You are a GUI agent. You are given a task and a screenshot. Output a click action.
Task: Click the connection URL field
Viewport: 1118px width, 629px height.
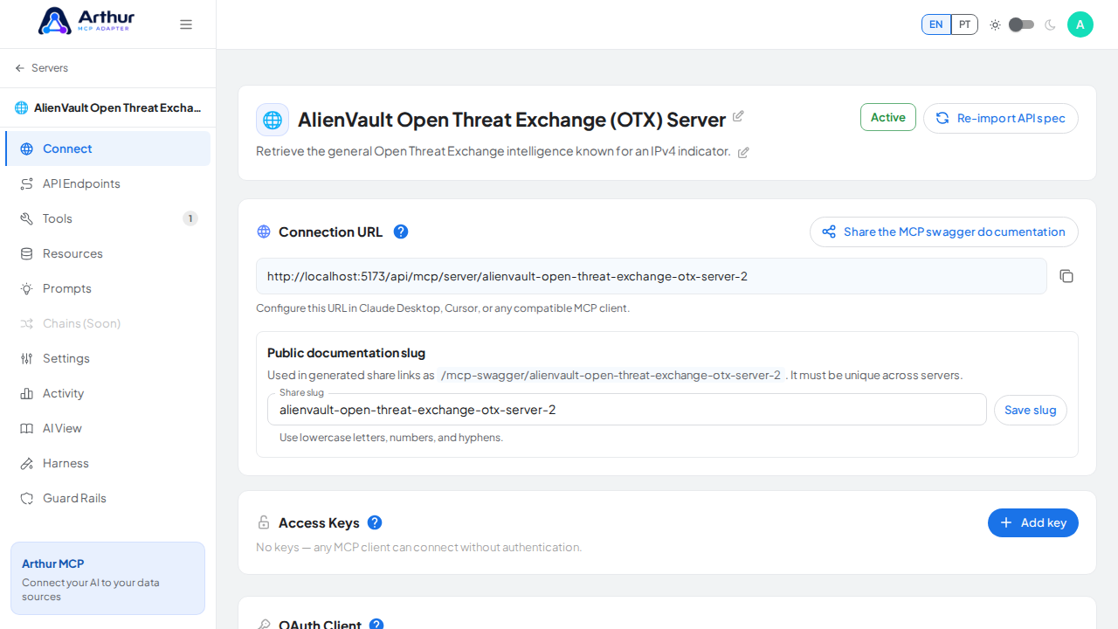[652, 276]
